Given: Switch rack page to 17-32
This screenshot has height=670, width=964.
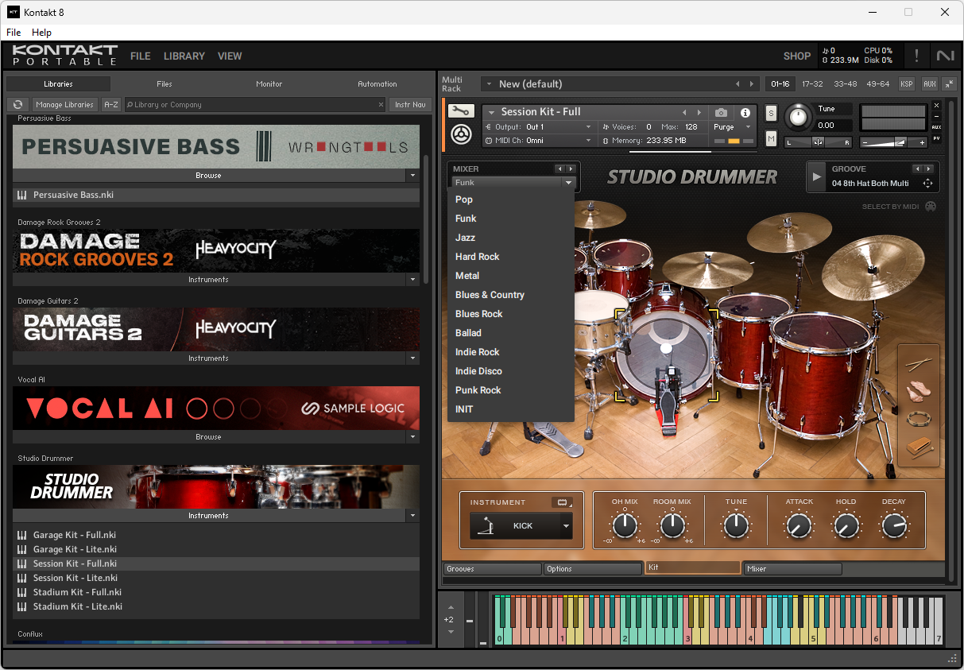Looking at the screenshot, I should pos(812,84).
